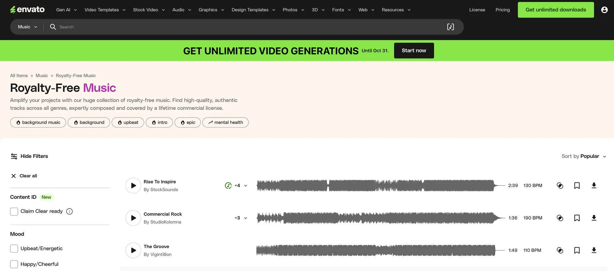
Task: Bookmark the Rise To Inspire track
Action: pos(577,186)
